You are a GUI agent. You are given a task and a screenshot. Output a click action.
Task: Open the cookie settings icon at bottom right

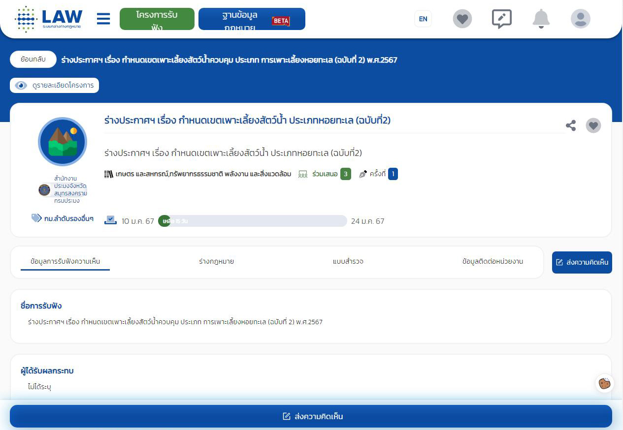604,384
